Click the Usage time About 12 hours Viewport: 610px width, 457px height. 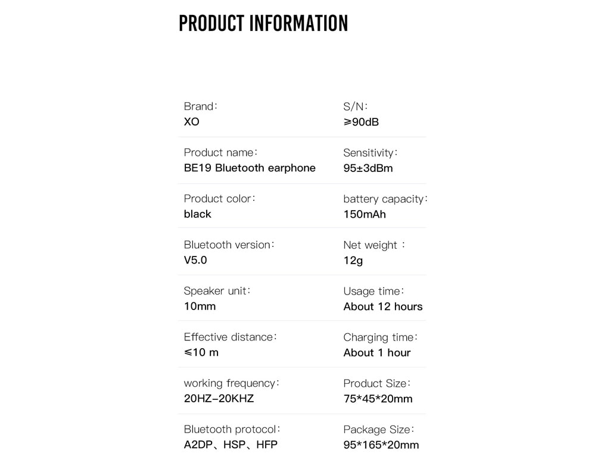383,306
